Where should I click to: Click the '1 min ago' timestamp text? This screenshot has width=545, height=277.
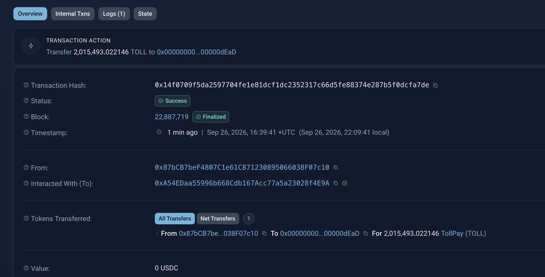tap(182, 132)
